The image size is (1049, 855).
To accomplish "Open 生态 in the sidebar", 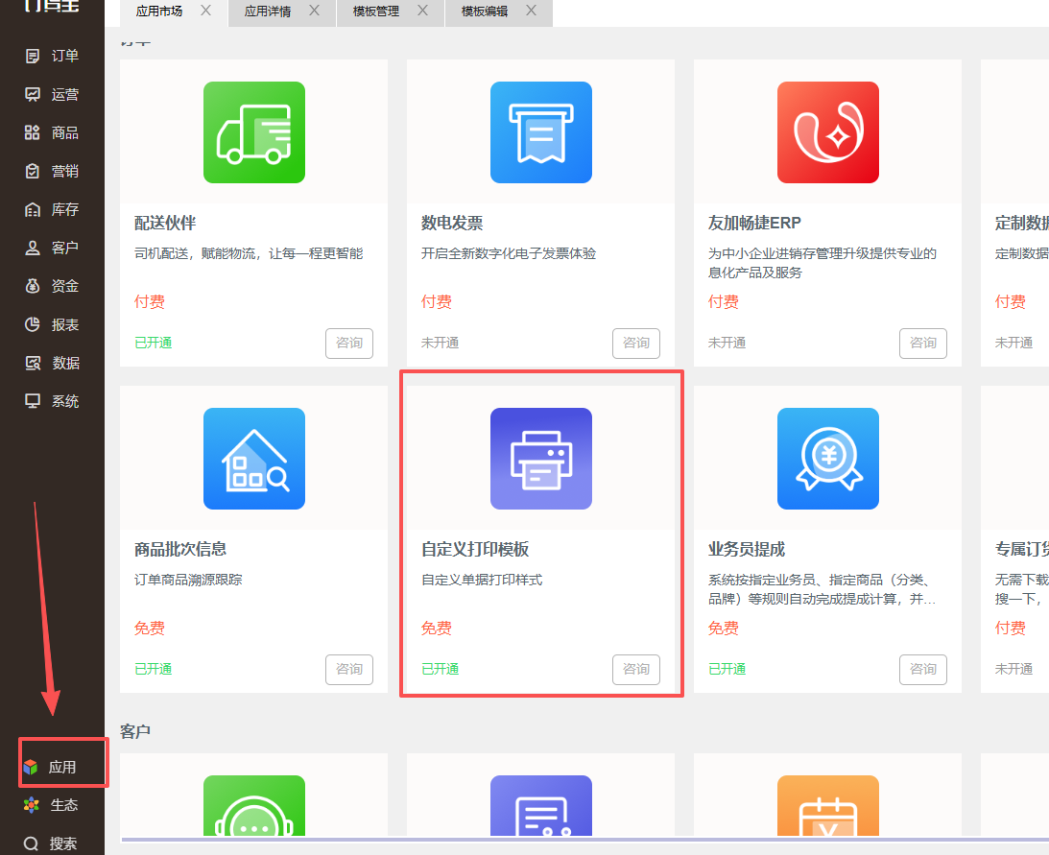I will point(51,805).
